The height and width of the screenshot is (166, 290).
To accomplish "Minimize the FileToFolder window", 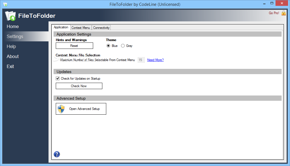I will coord(264,3).
